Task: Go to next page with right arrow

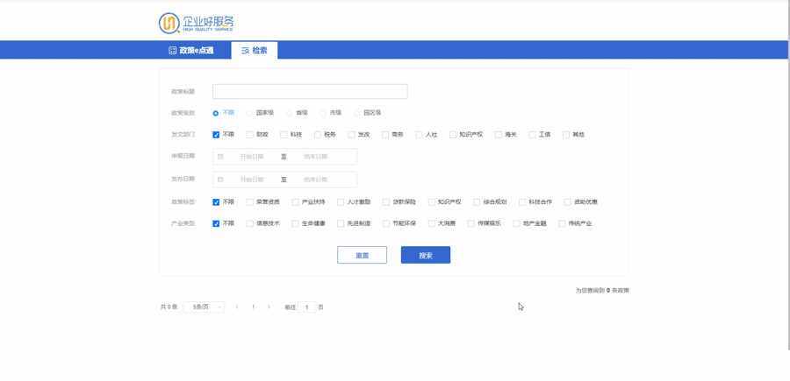Action: pyautogui.click(x=269, y=307)
